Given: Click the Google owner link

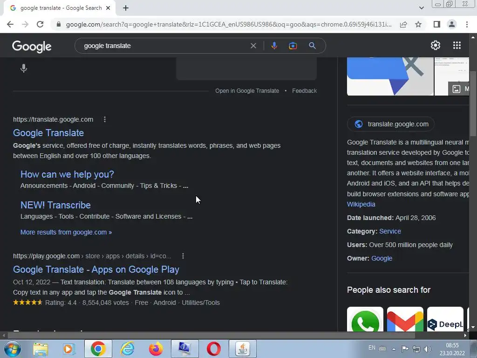Looking at the screenshot, I should click(382, 258).
